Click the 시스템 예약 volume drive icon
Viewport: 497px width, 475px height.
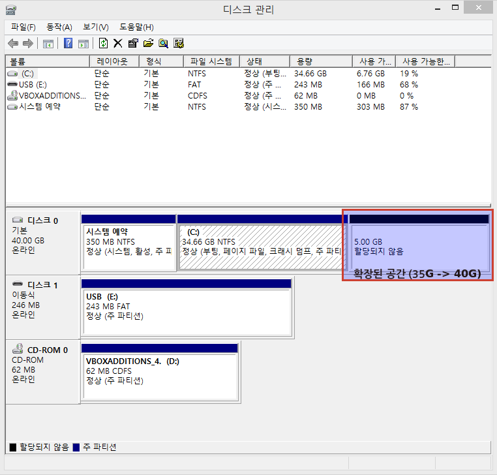tap(12, 106)
